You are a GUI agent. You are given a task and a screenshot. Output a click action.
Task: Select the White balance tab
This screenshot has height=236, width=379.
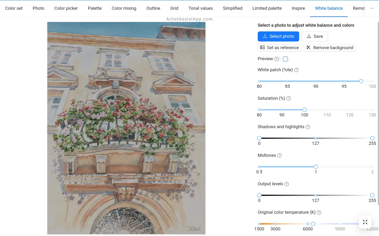(329, 8)
